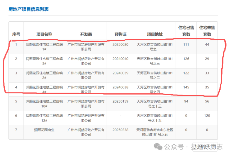This screenshot has width=230, height=156.
Task: Click the 项目名称 column header
Action: tap(44, 34)
